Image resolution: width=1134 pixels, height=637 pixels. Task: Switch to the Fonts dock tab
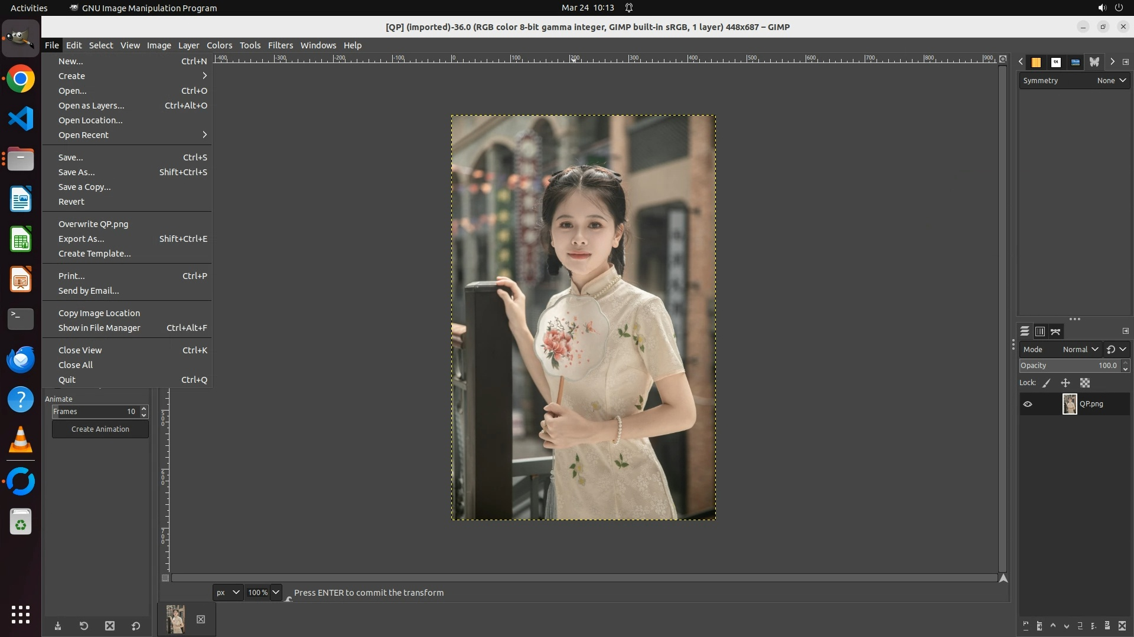pyautogui.click(x=1056, y=62)
